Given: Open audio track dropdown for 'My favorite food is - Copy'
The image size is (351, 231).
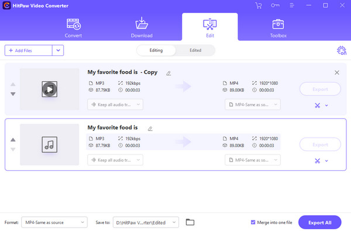Looking at the screenshot, I should [115, 104].
